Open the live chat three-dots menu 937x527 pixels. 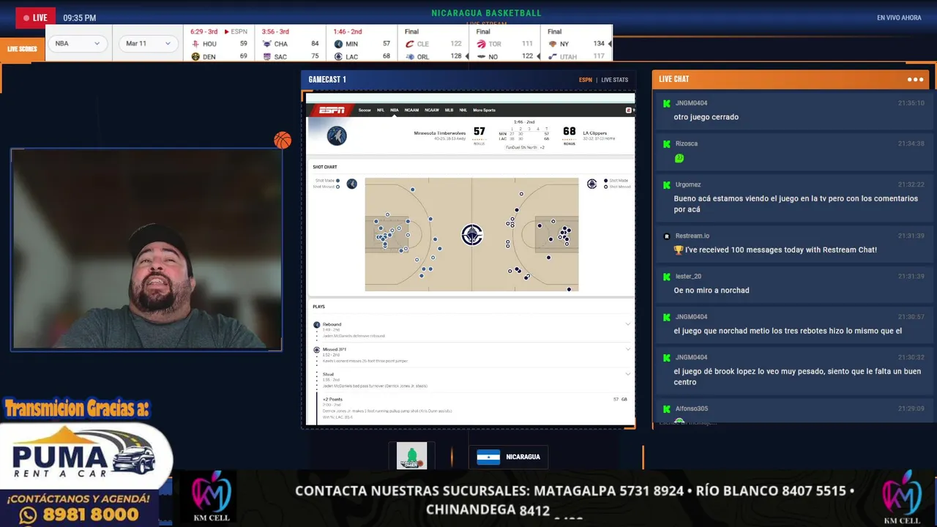click(x=915, y=79)
